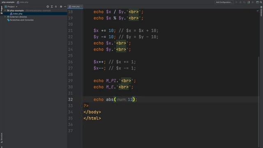This screenshot has width=263, height=148.
Task: Click the index.php file icon in the breadcrumb
Action: (x=18, y=2)
